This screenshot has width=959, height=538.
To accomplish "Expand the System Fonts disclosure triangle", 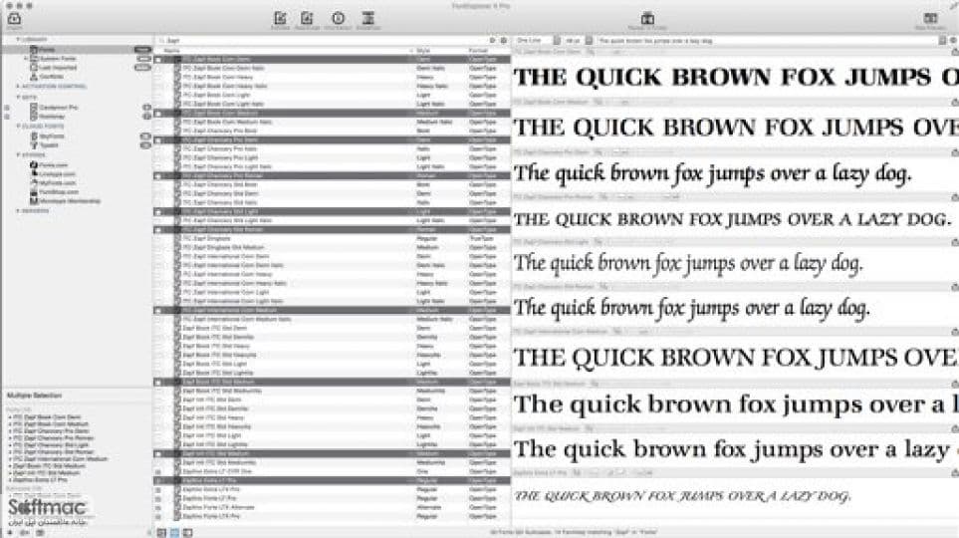I will tap(26, 59).
